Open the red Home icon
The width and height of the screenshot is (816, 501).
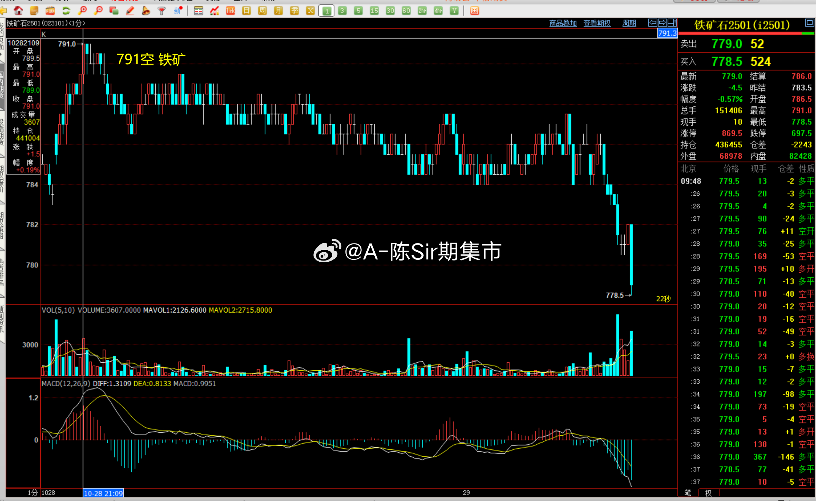point(18,11)
